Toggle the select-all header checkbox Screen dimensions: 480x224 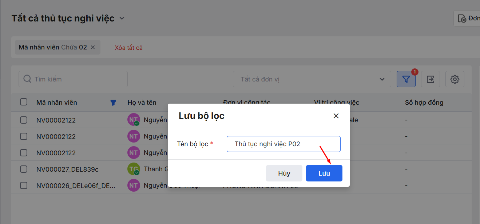click(24, 102)
